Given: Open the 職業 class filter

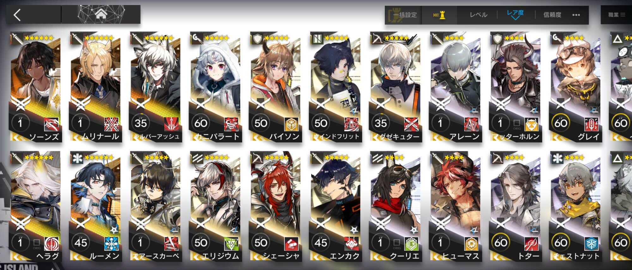Looking at the screenshot, I should coord(616,15).
